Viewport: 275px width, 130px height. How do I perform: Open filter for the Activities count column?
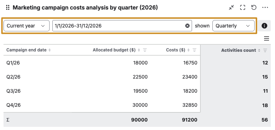tap(265, 50)
